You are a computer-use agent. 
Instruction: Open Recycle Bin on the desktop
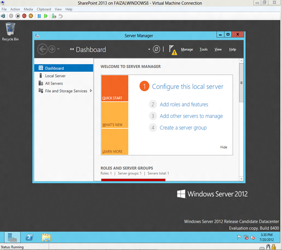10,32
